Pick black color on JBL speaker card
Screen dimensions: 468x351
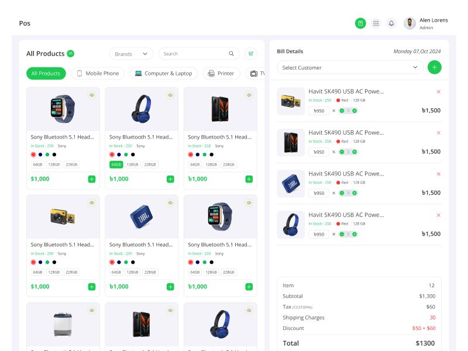tap(133, 262)
